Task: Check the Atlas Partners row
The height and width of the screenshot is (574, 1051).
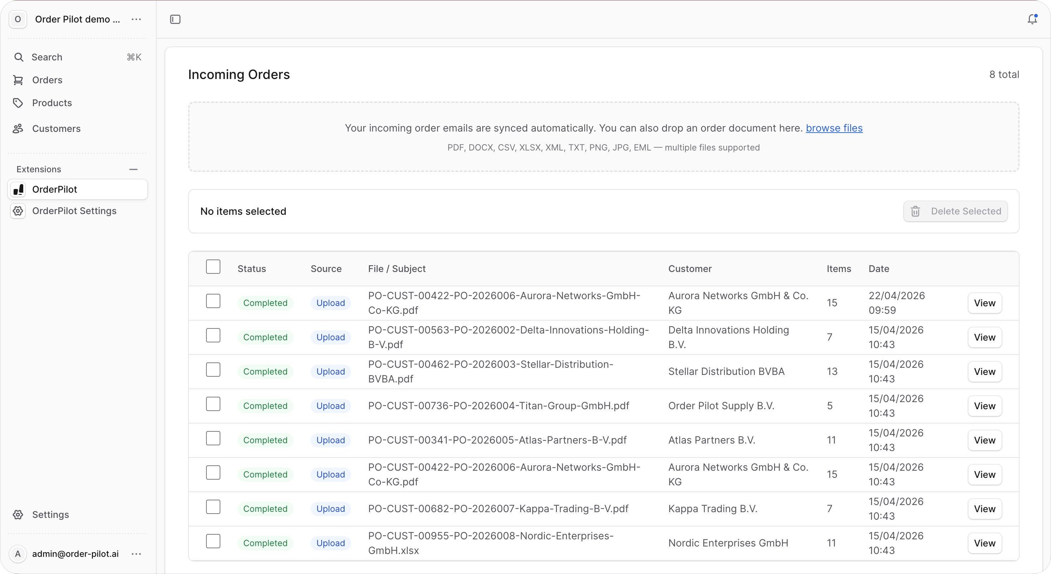Action: tap(213, 438)
